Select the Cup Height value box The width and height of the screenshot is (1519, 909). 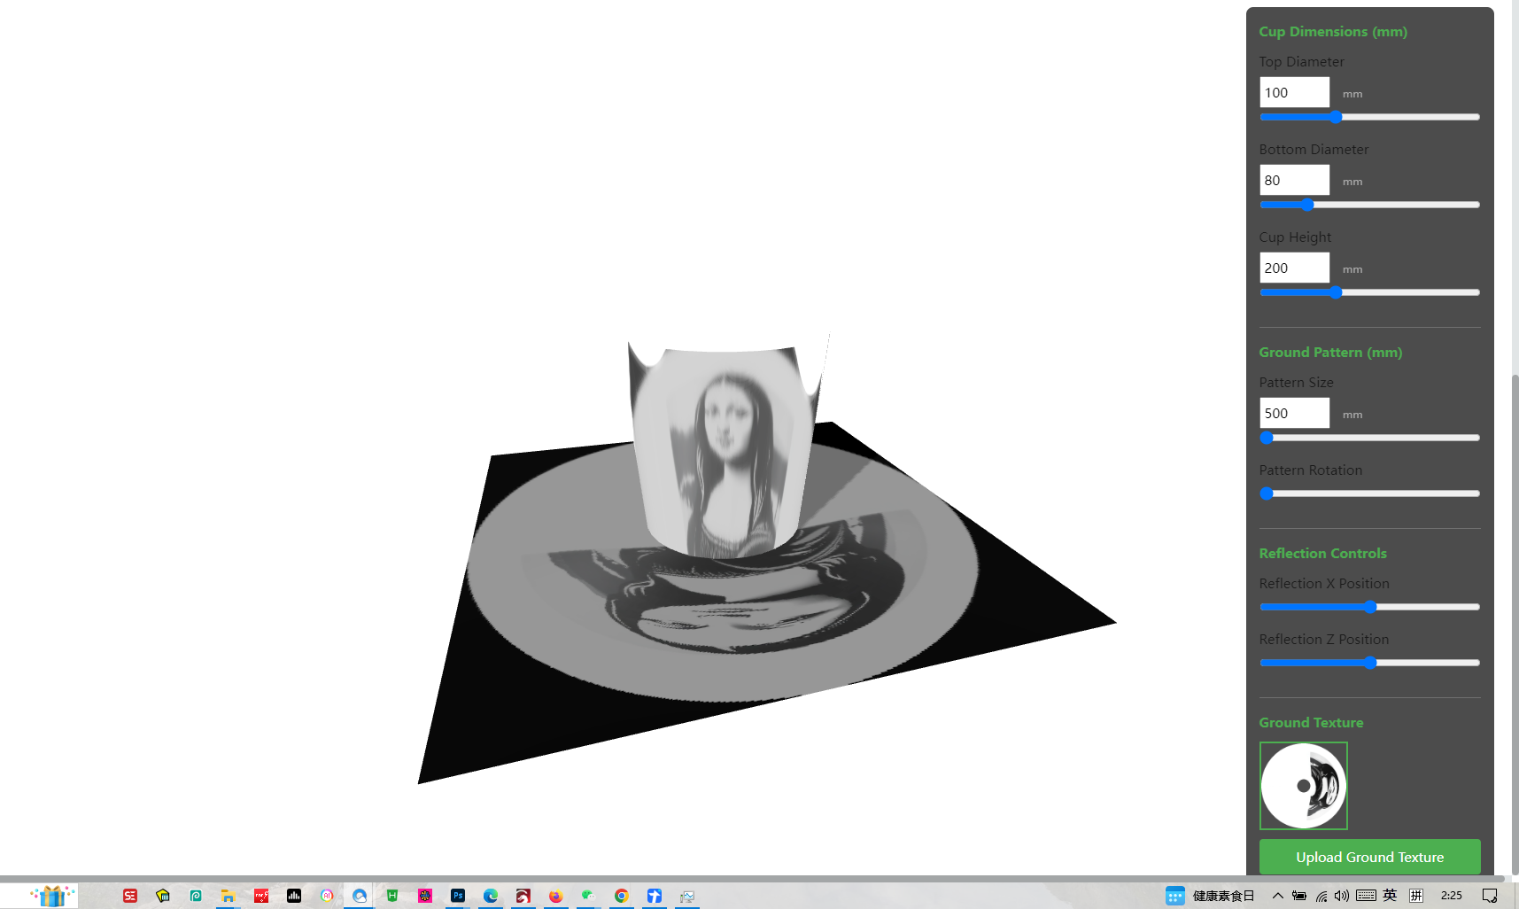1294,268
